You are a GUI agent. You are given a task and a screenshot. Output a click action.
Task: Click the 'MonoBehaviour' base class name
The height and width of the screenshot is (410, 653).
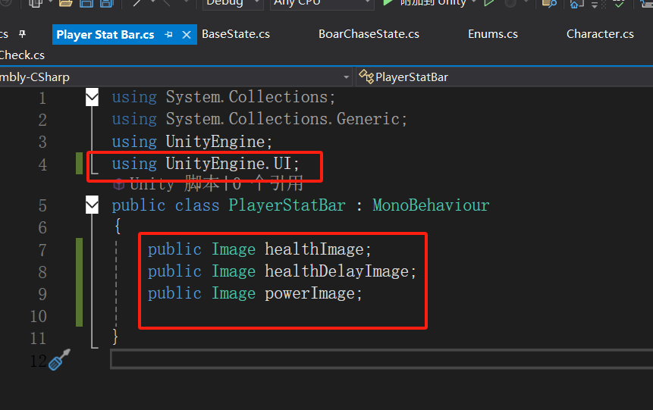(431, 205)
